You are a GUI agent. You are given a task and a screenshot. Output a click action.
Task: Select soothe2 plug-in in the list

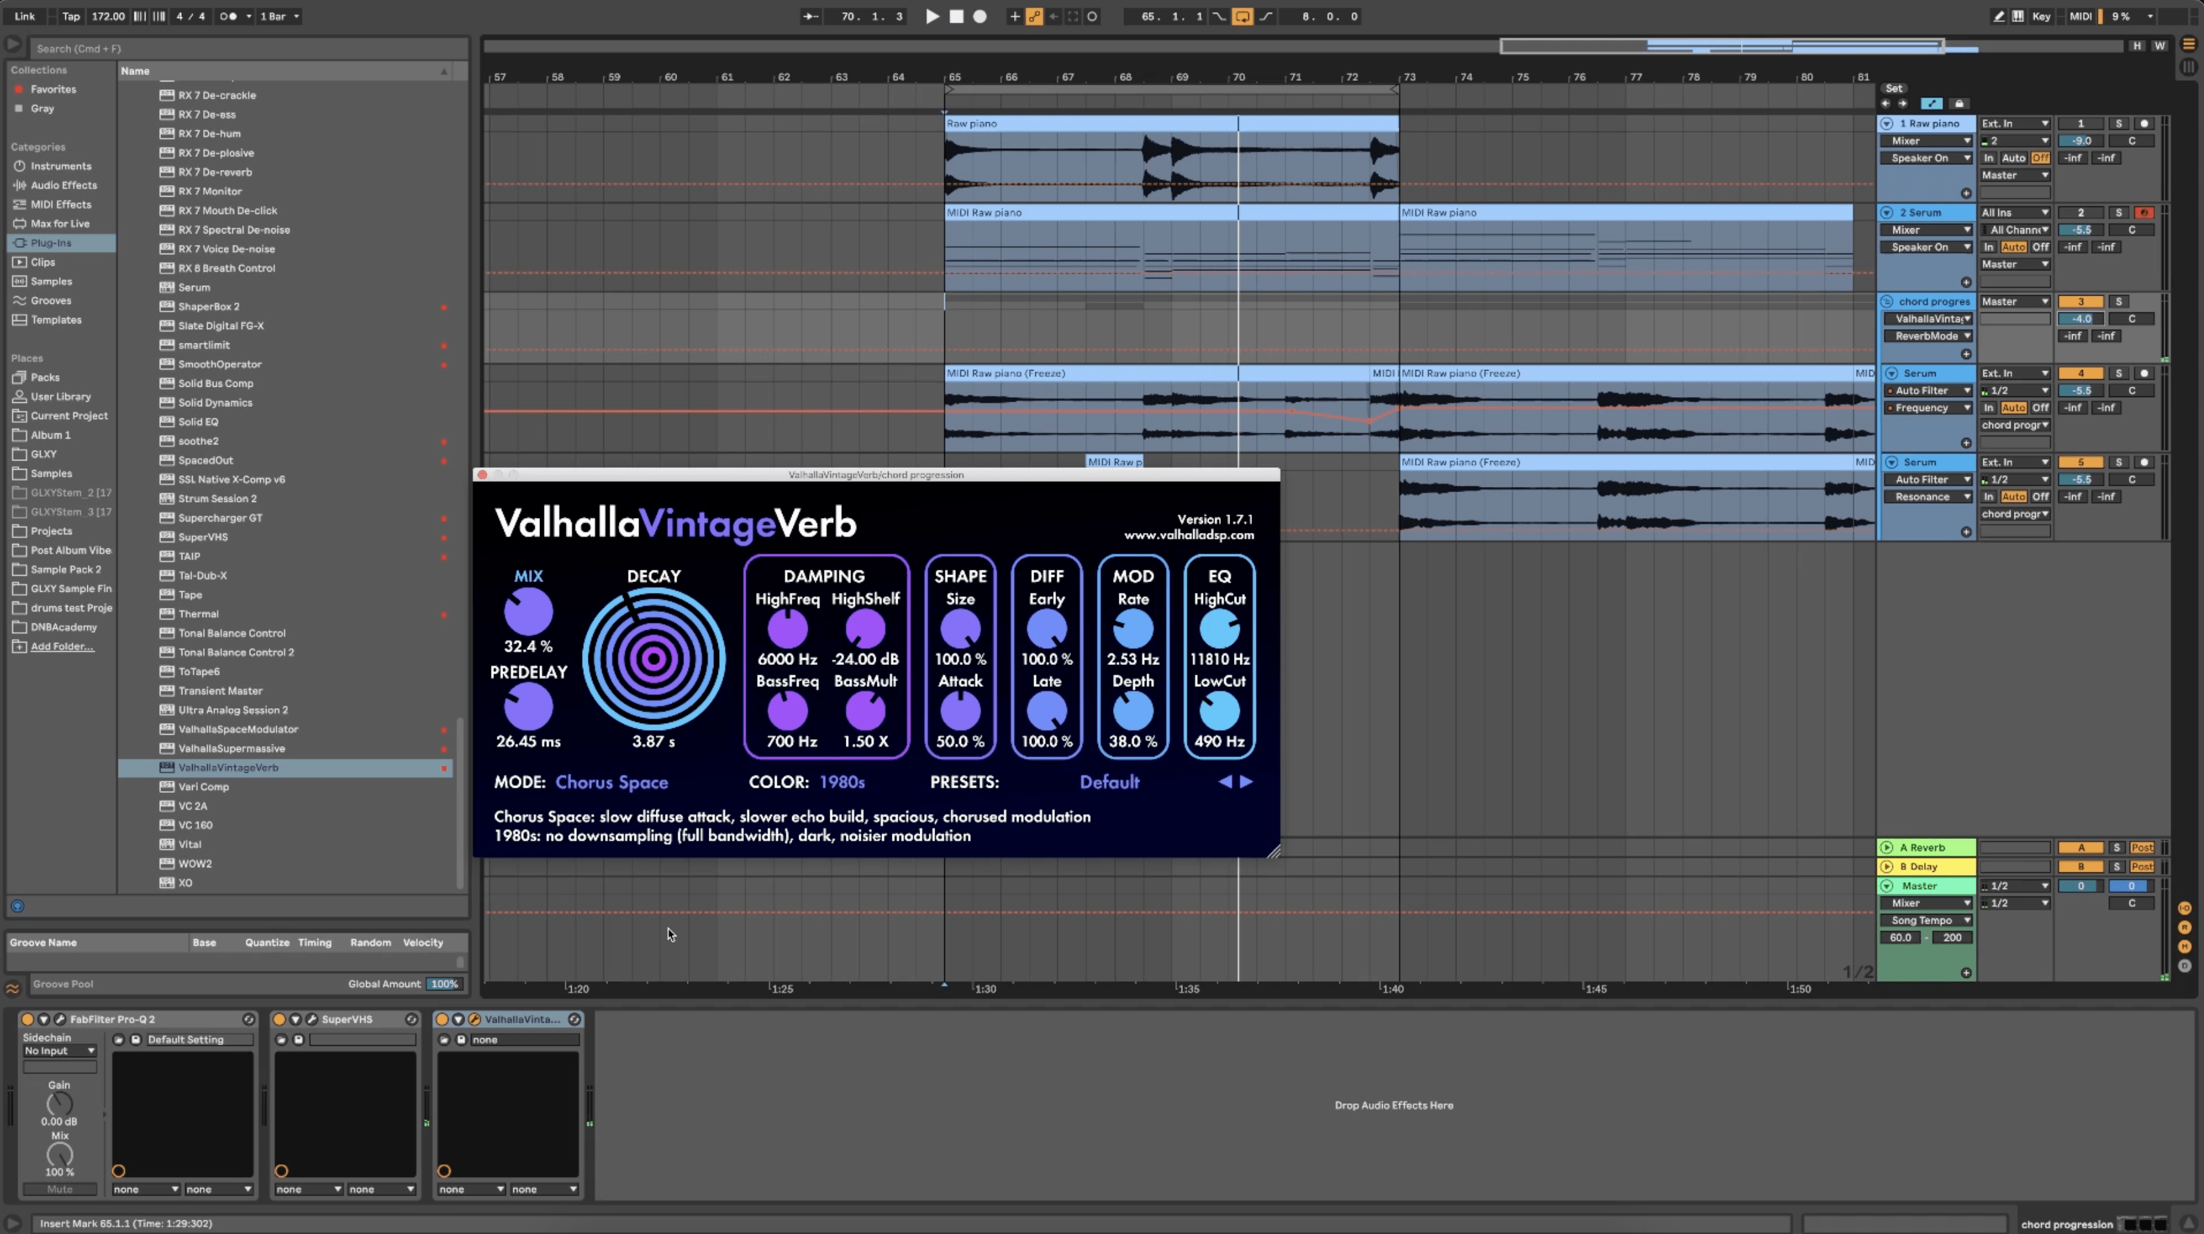coord(285,442)
